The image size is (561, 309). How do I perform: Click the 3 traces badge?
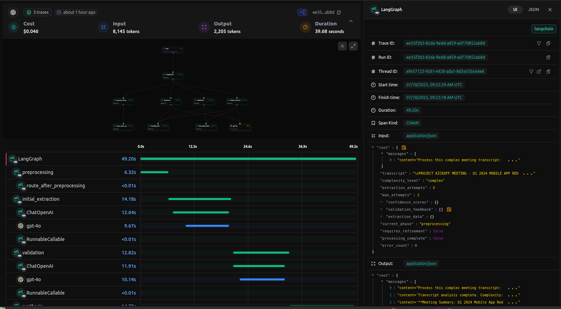pos(38,12)
